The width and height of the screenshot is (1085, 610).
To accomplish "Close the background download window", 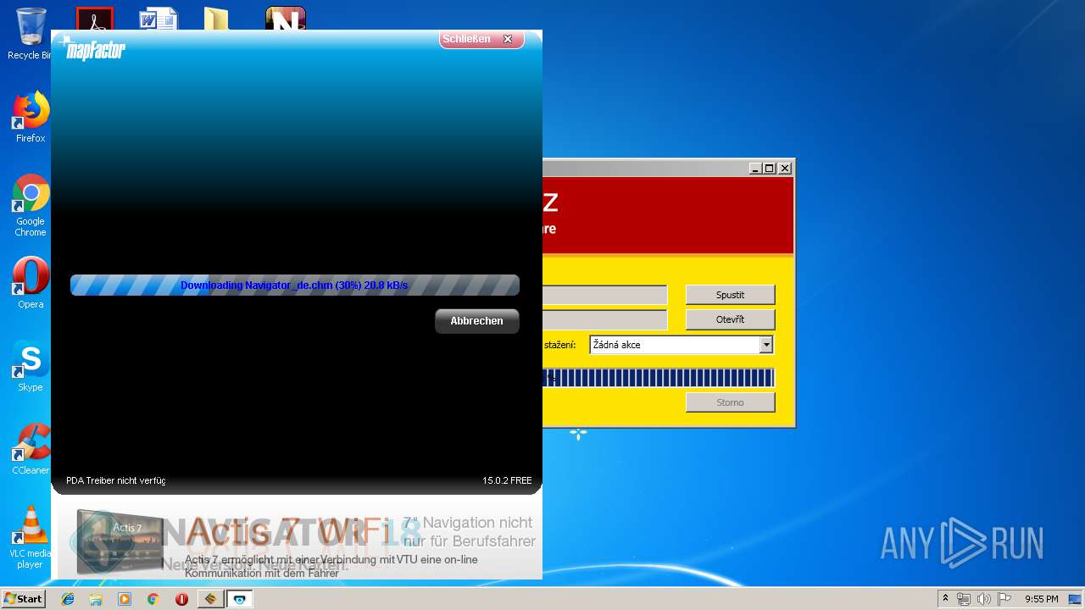I will click(785, 169).
